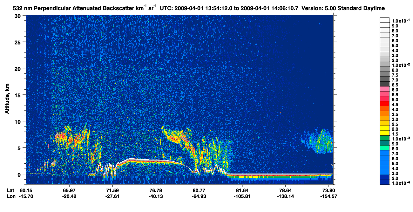Click longitude value '-27.61'

(112, 196)
